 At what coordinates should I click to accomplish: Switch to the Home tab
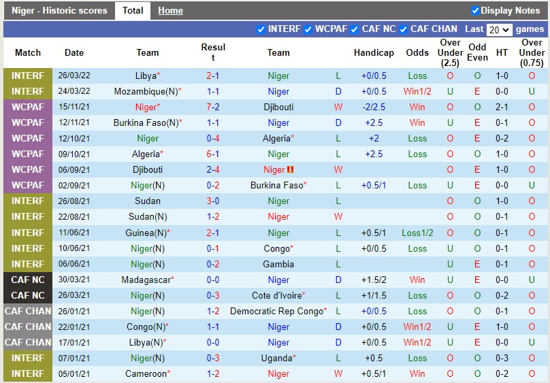[170, 10]
